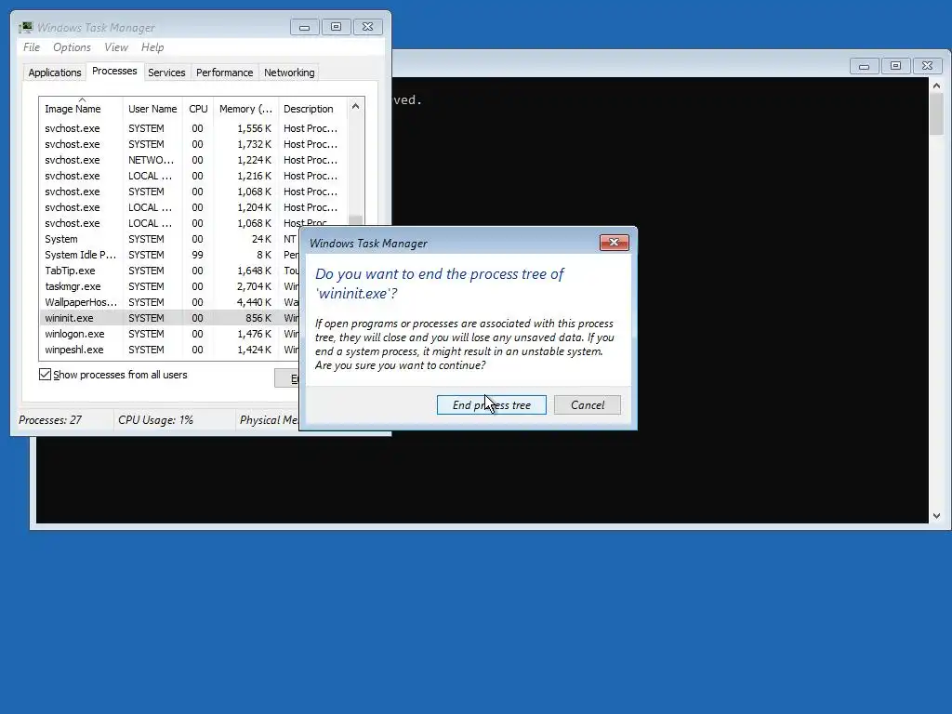Click the console window scrollbar thumb
Screen dimensions: 952x714
click(x=936, y=114)
